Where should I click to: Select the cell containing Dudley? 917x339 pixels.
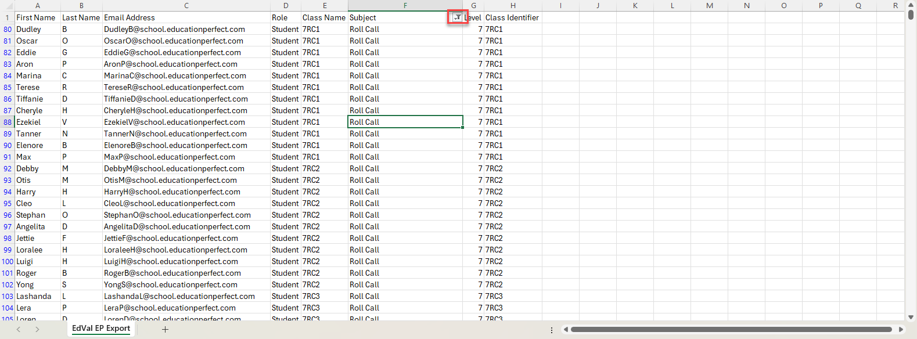[38, 29]
